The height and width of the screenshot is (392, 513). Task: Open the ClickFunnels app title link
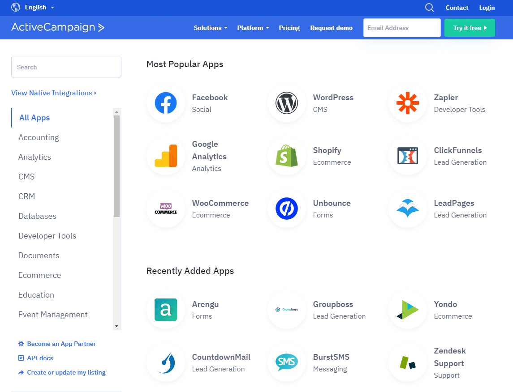coord(458,150)
